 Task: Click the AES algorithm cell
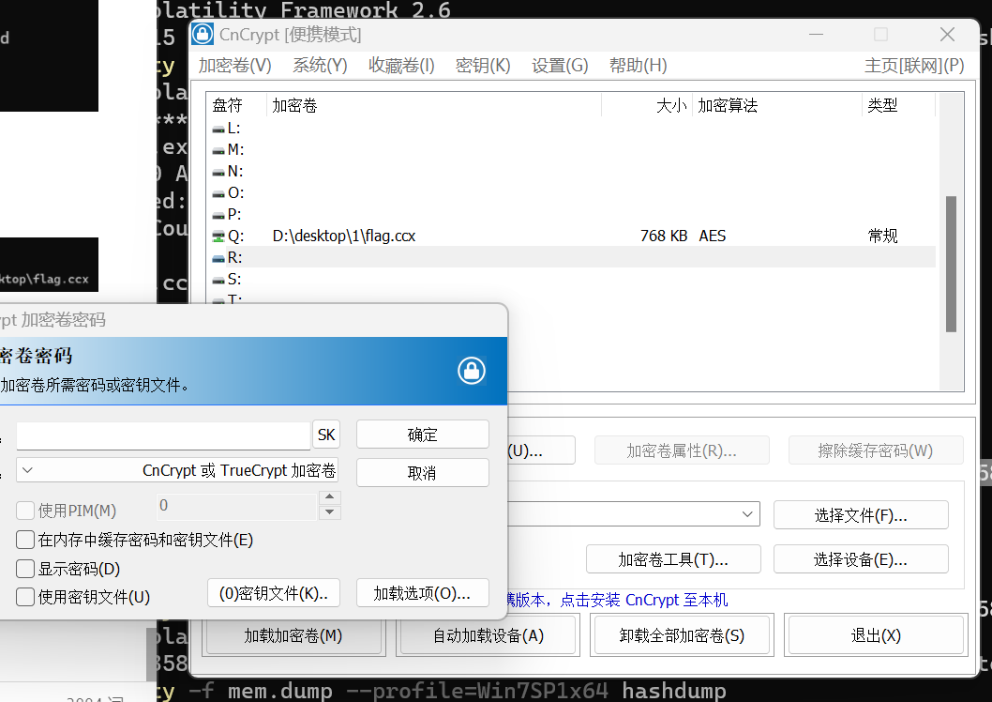click(713, 237)
